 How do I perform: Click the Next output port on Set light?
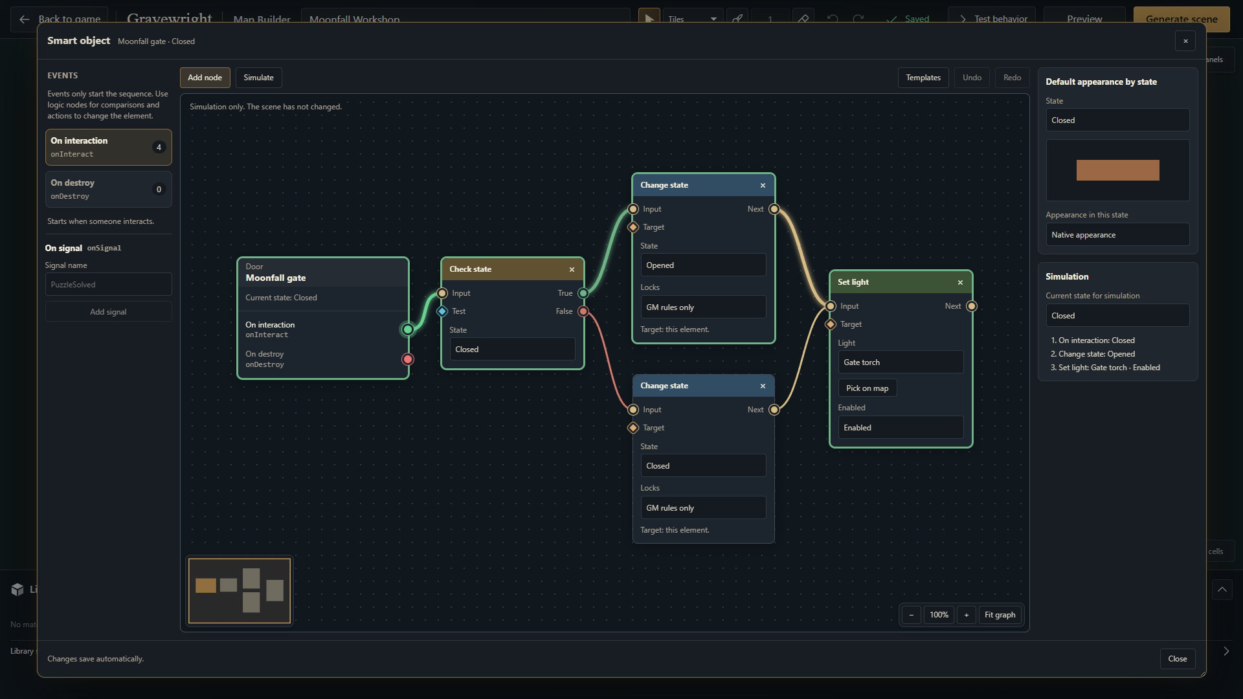tap(972, 306)
